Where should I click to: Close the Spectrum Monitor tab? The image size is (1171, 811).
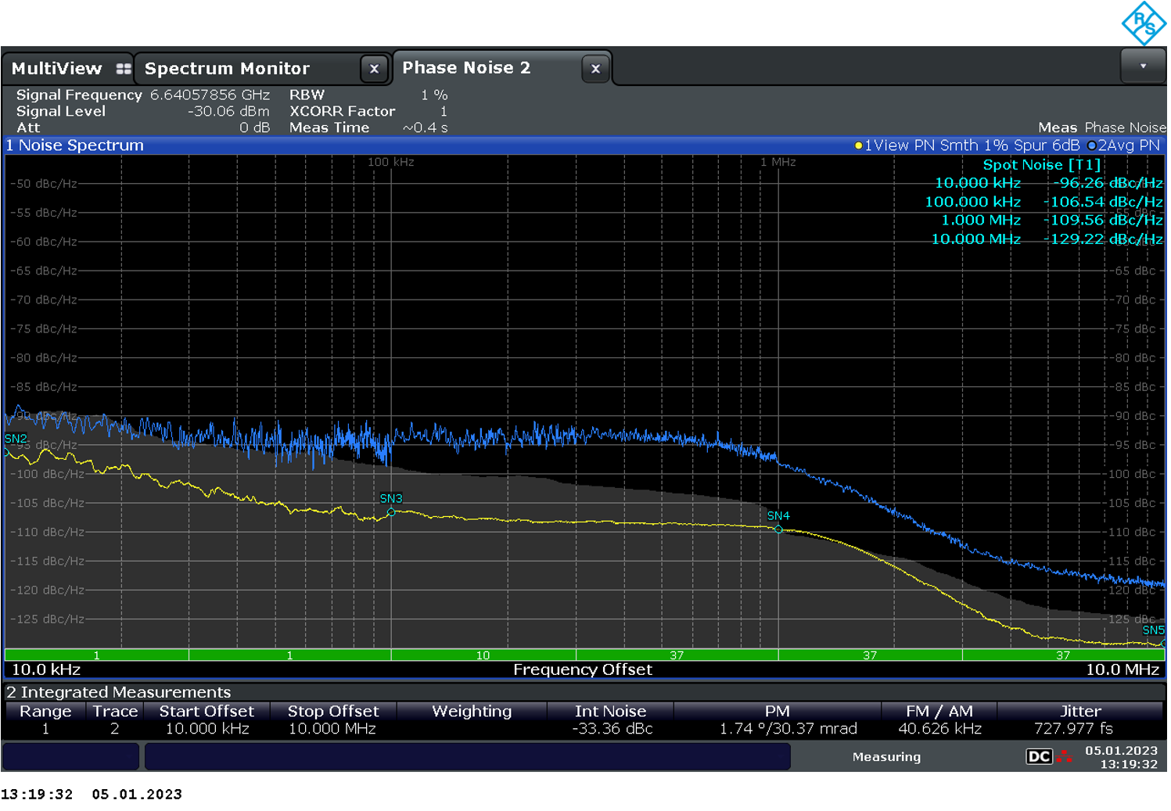(374, 69)
